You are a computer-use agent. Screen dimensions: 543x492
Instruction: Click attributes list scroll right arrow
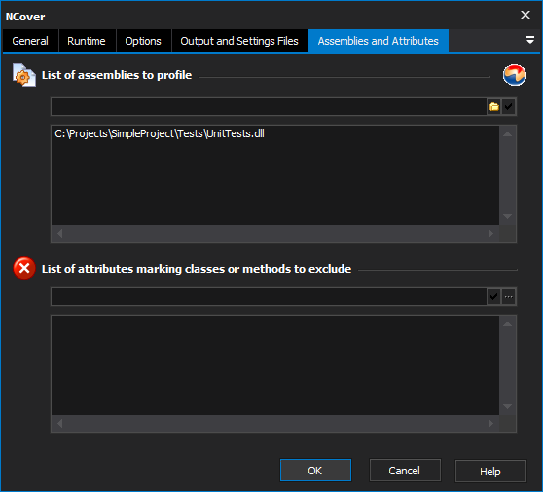tap(490, 424)
